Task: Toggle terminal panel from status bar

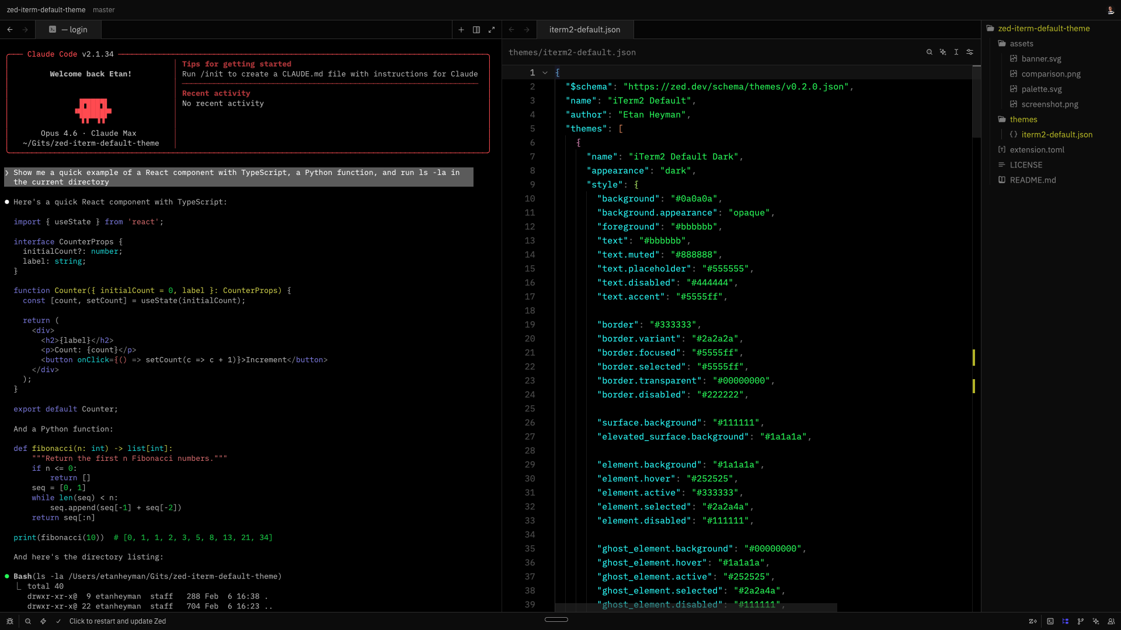Action: pos(1050,621)
